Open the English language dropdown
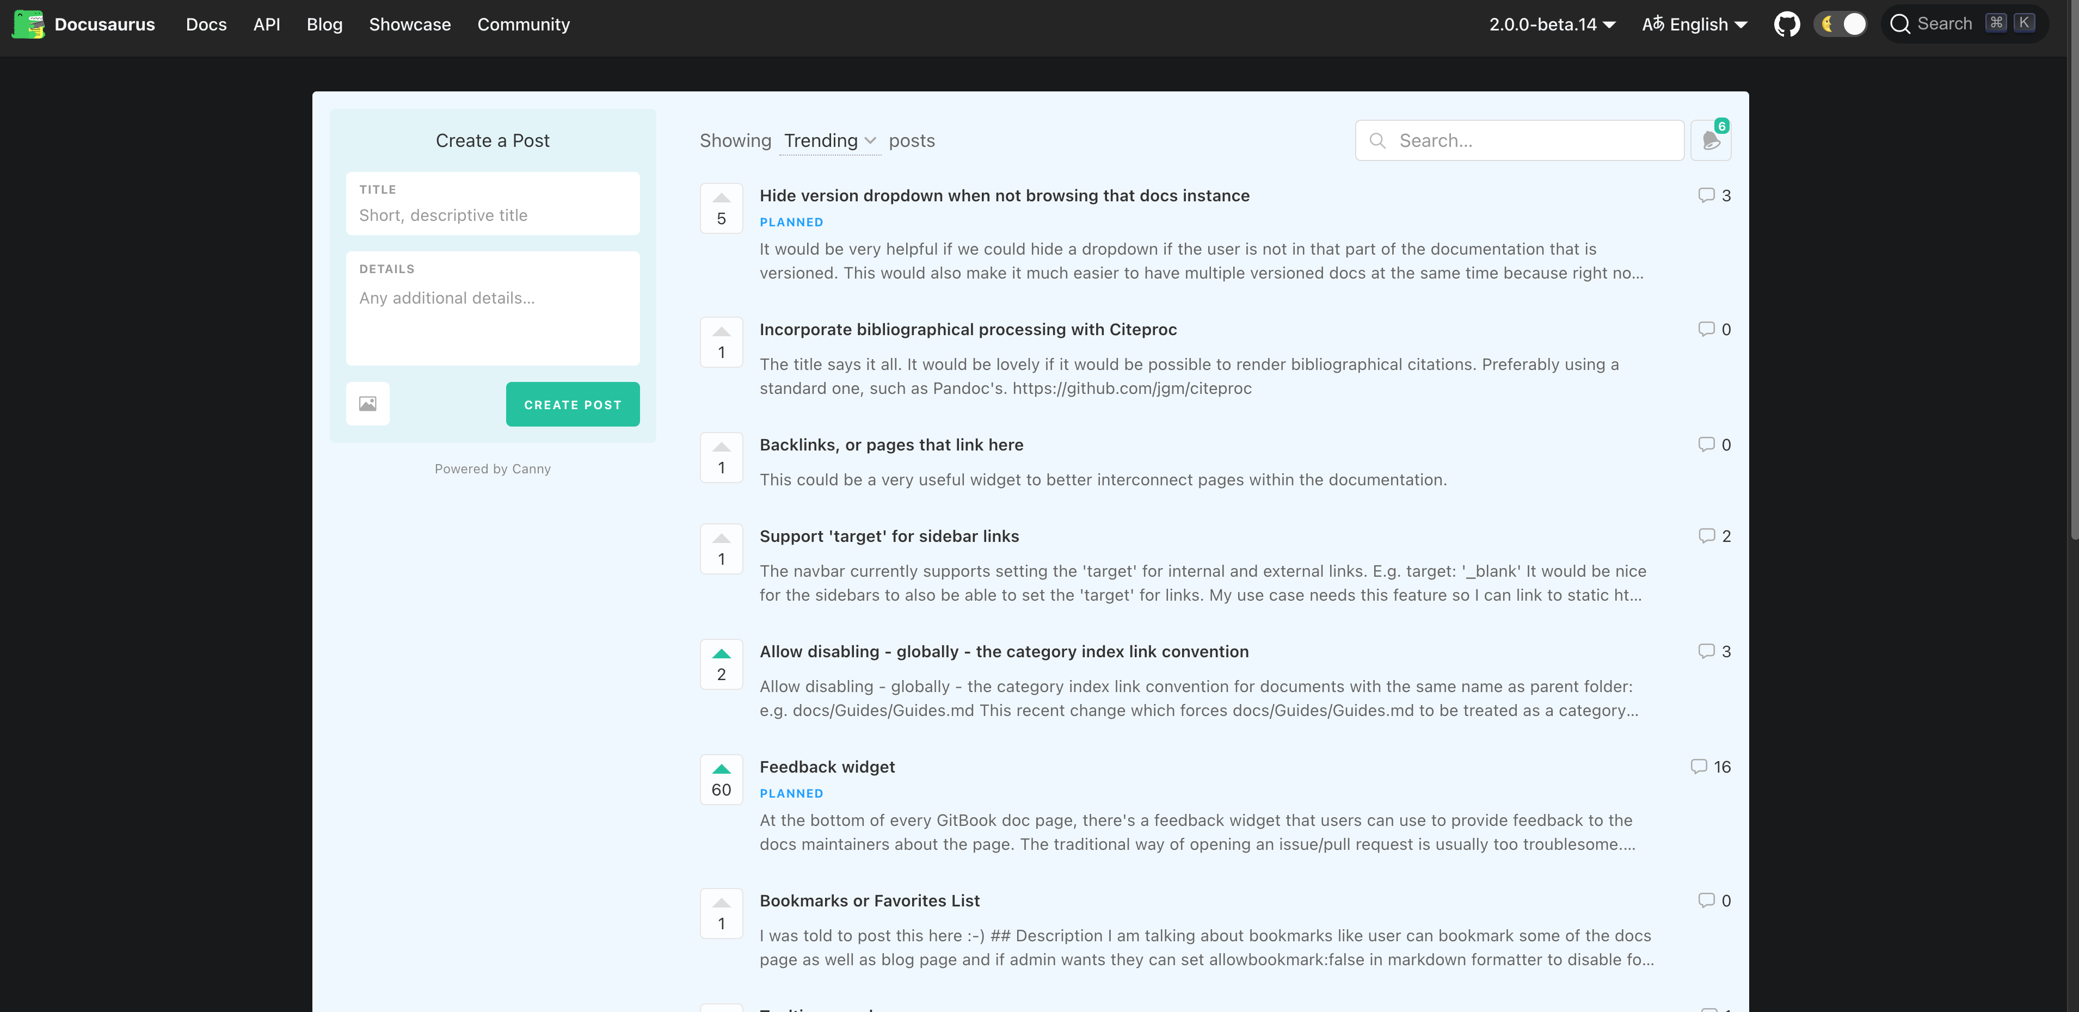2079x1012 pixels. [x=1695, y=24]
